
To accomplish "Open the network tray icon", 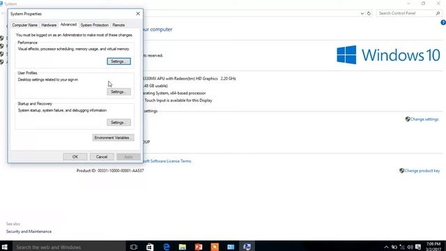I will [402, 247].
